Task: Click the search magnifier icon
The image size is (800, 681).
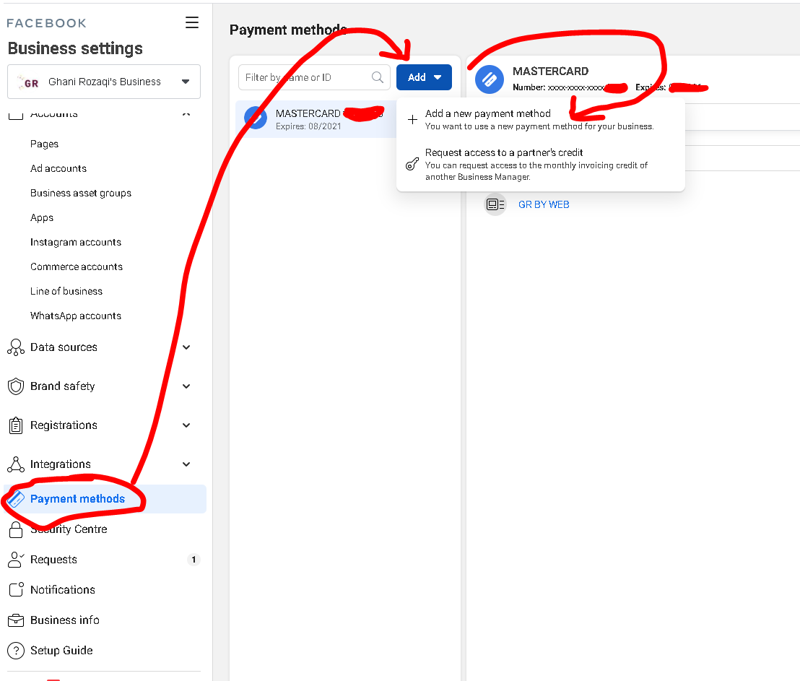Action: [x=378, y=77]
